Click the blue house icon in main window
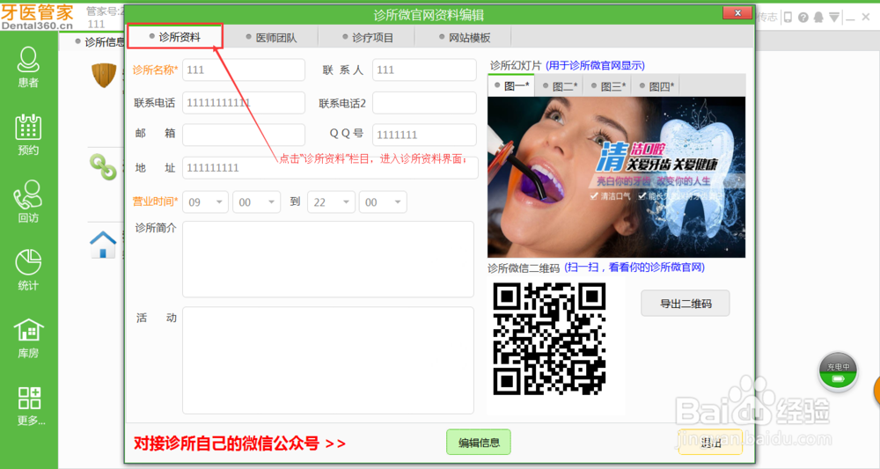This screenshot has width=880, height=469. (103, 245)
